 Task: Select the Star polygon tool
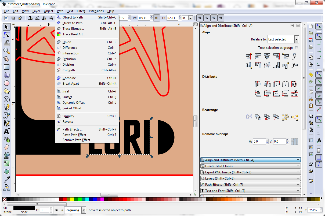pyautogui.click(x=7, y=91)
